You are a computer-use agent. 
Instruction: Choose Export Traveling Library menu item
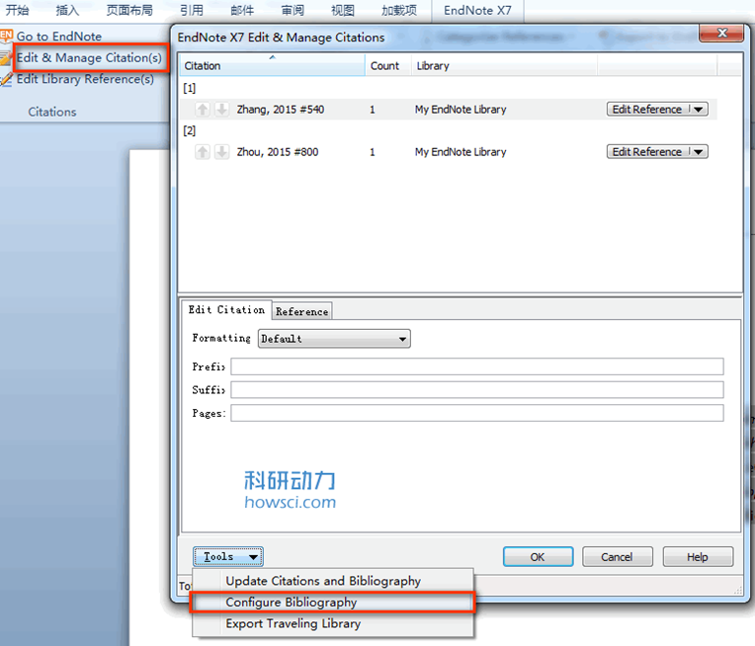(333, 623)
